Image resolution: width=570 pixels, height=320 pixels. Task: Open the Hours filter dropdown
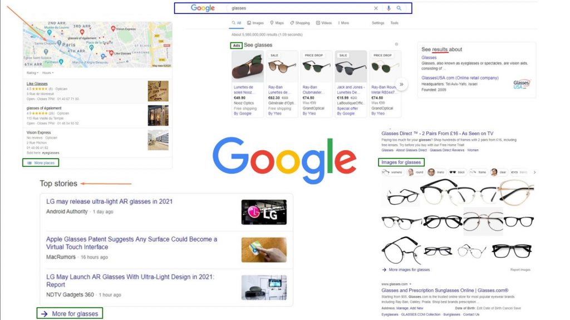pyautogui.click(x=48, y=73)
